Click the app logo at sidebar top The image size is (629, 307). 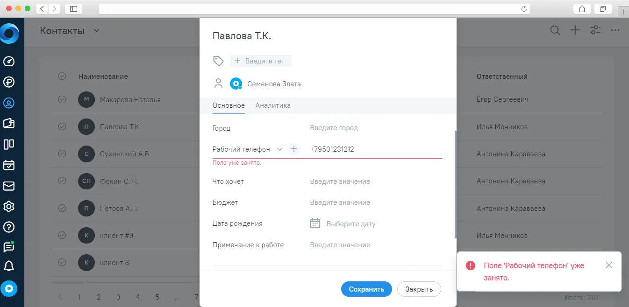tap(9, 35)
